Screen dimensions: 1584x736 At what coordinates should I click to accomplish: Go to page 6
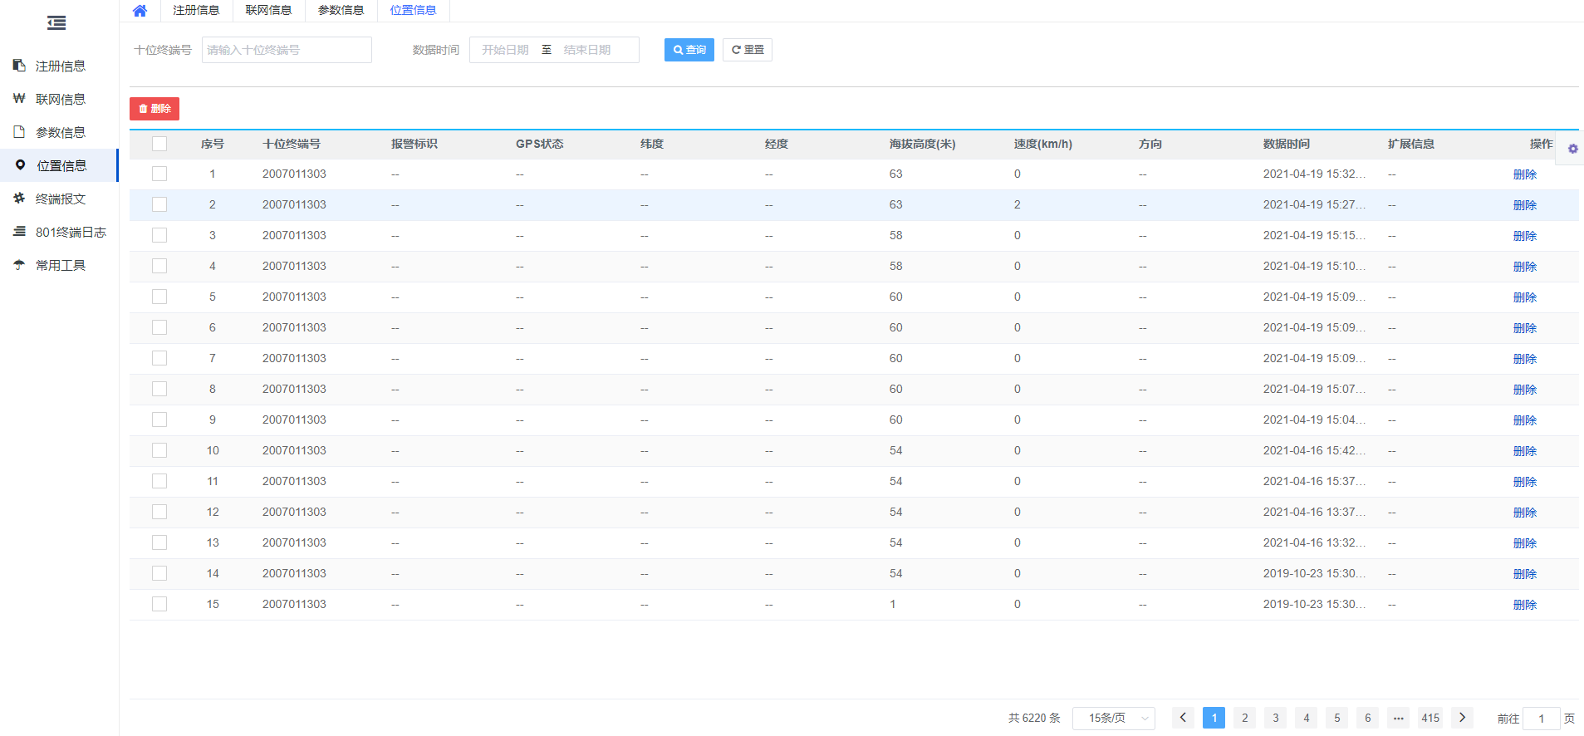pos(1367,718)
